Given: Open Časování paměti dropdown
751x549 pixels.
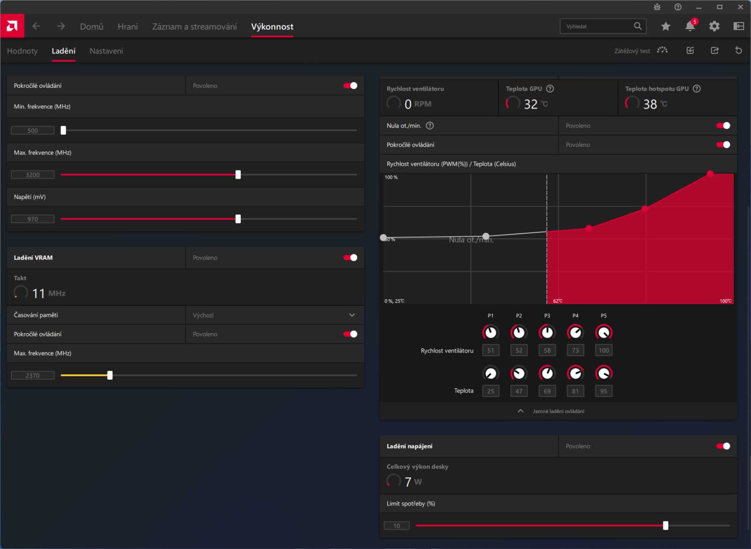Looking at the screenshot, I should click(x=275, y=315).
